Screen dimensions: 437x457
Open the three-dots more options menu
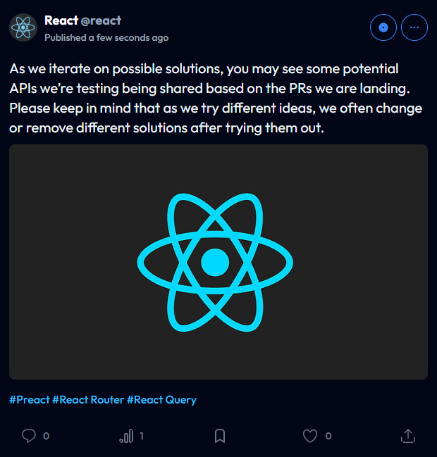coord(414,27)
